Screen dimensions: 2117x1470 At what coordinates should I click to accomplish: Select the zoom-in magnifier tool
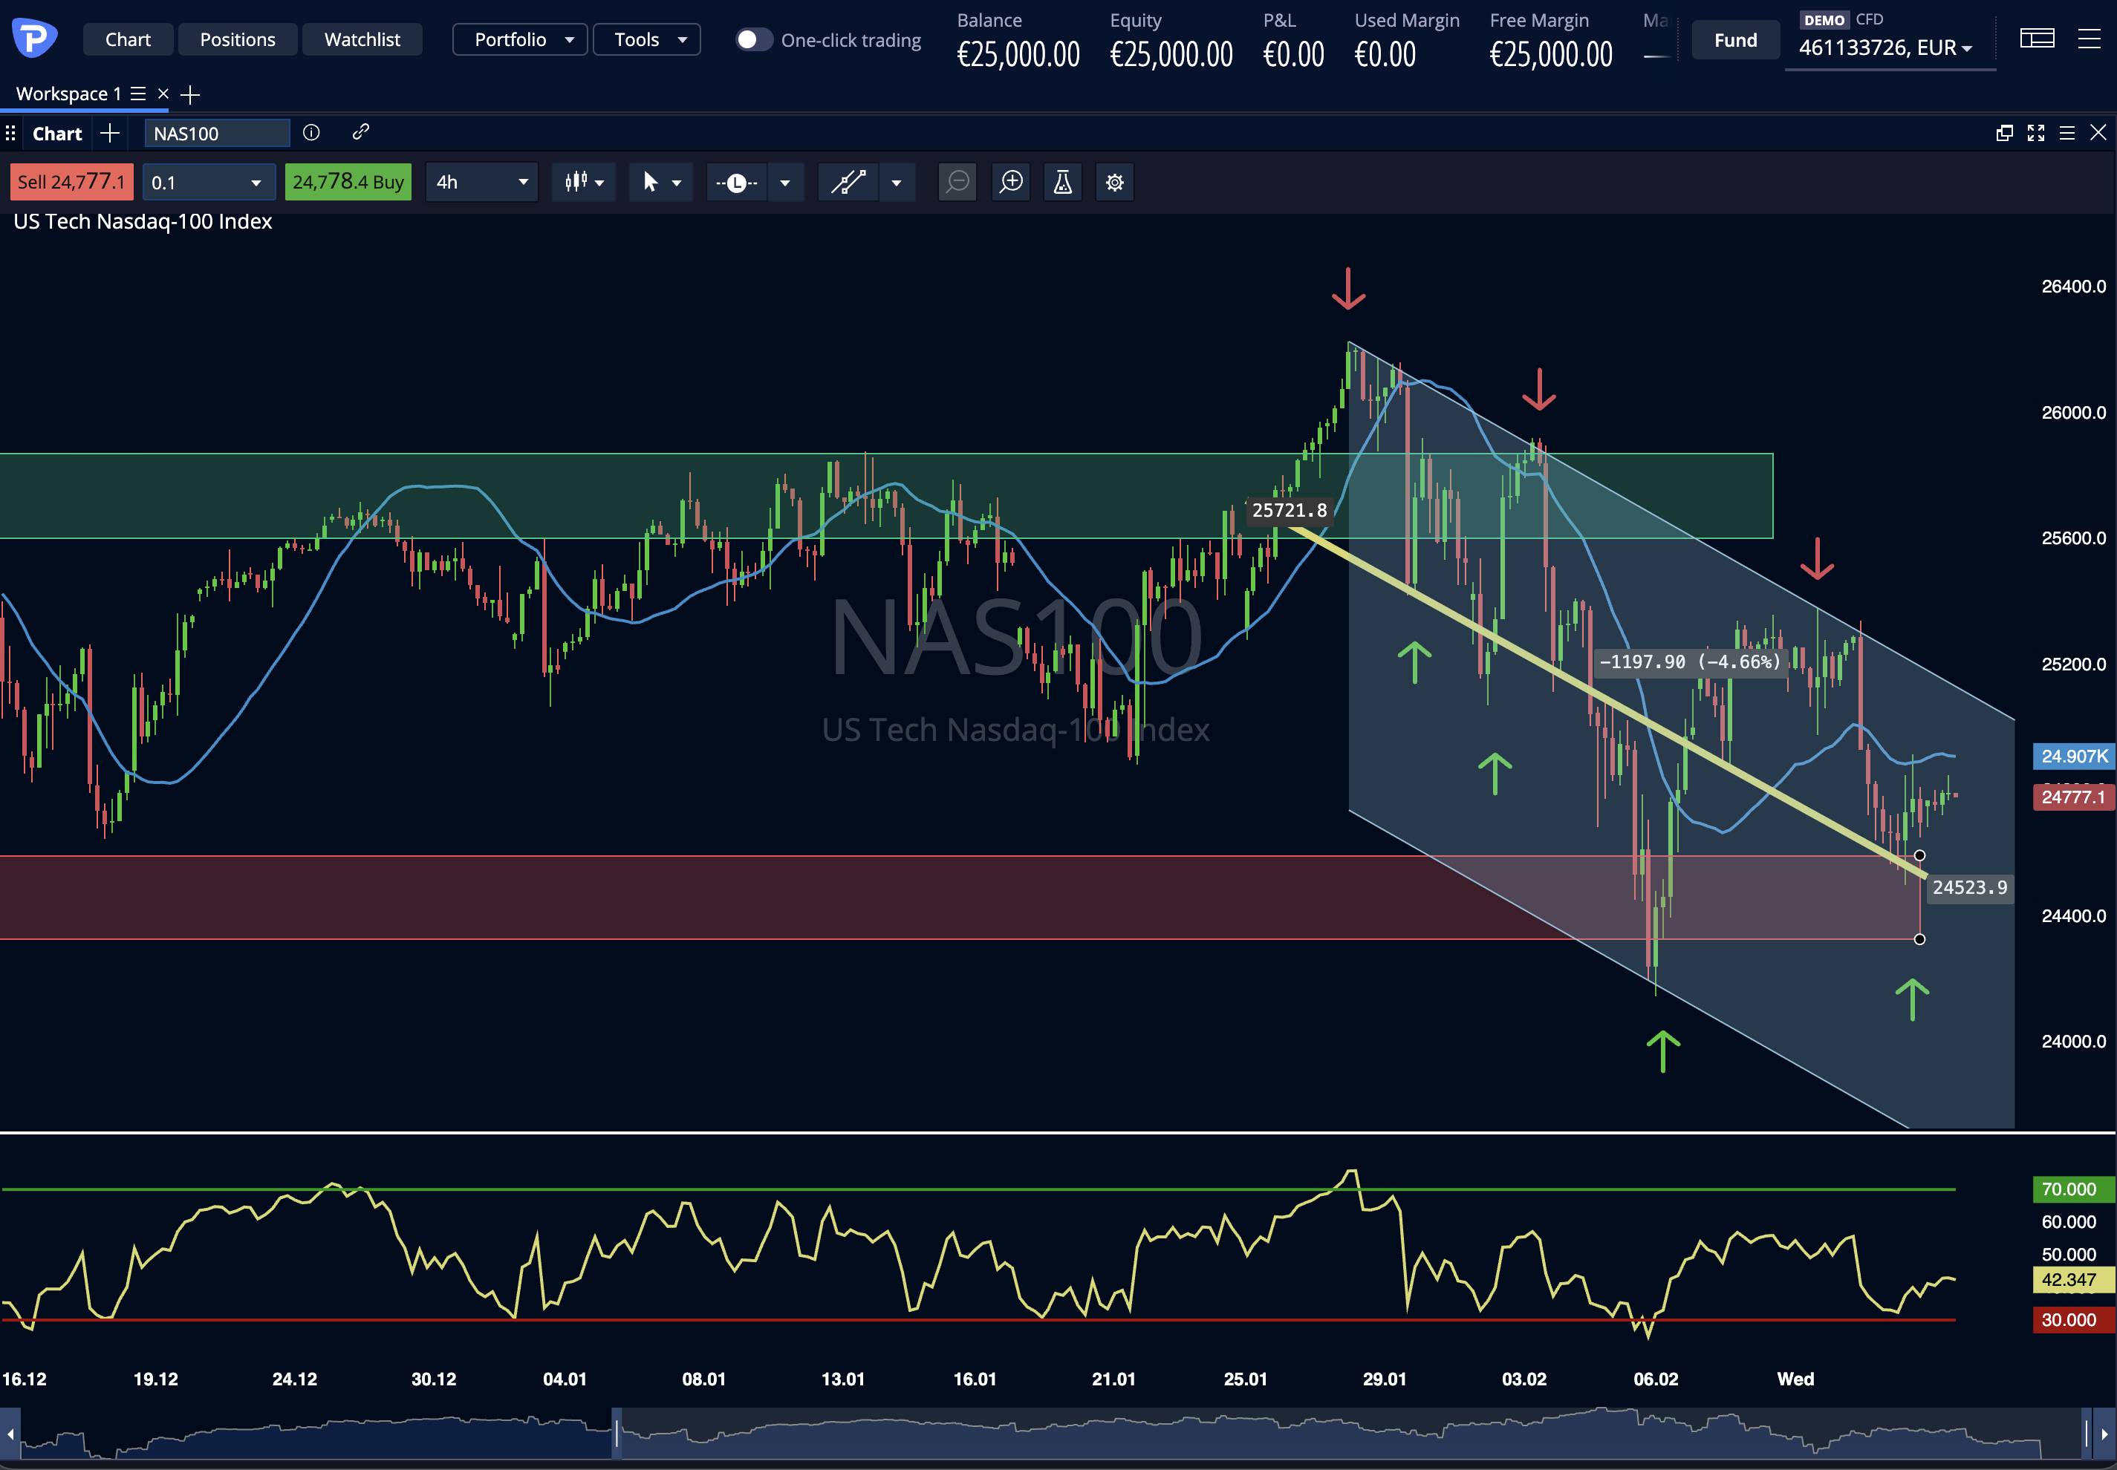[x=1010, y=181]
